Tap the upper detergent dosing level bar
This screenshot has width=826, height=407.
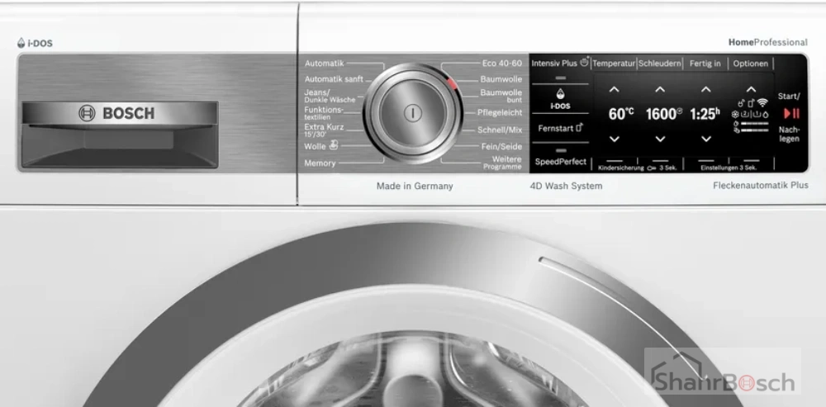(x=755, y=124)
